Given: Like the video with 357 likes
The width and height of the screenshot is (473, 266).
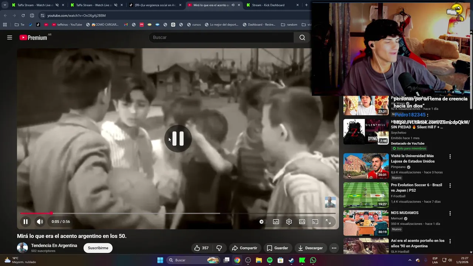Looking at the screenshot, I should (201, 248).
